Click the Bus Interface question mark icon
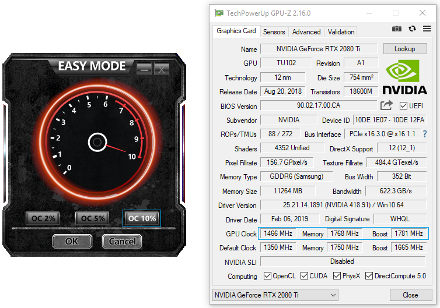 [425, 134]
